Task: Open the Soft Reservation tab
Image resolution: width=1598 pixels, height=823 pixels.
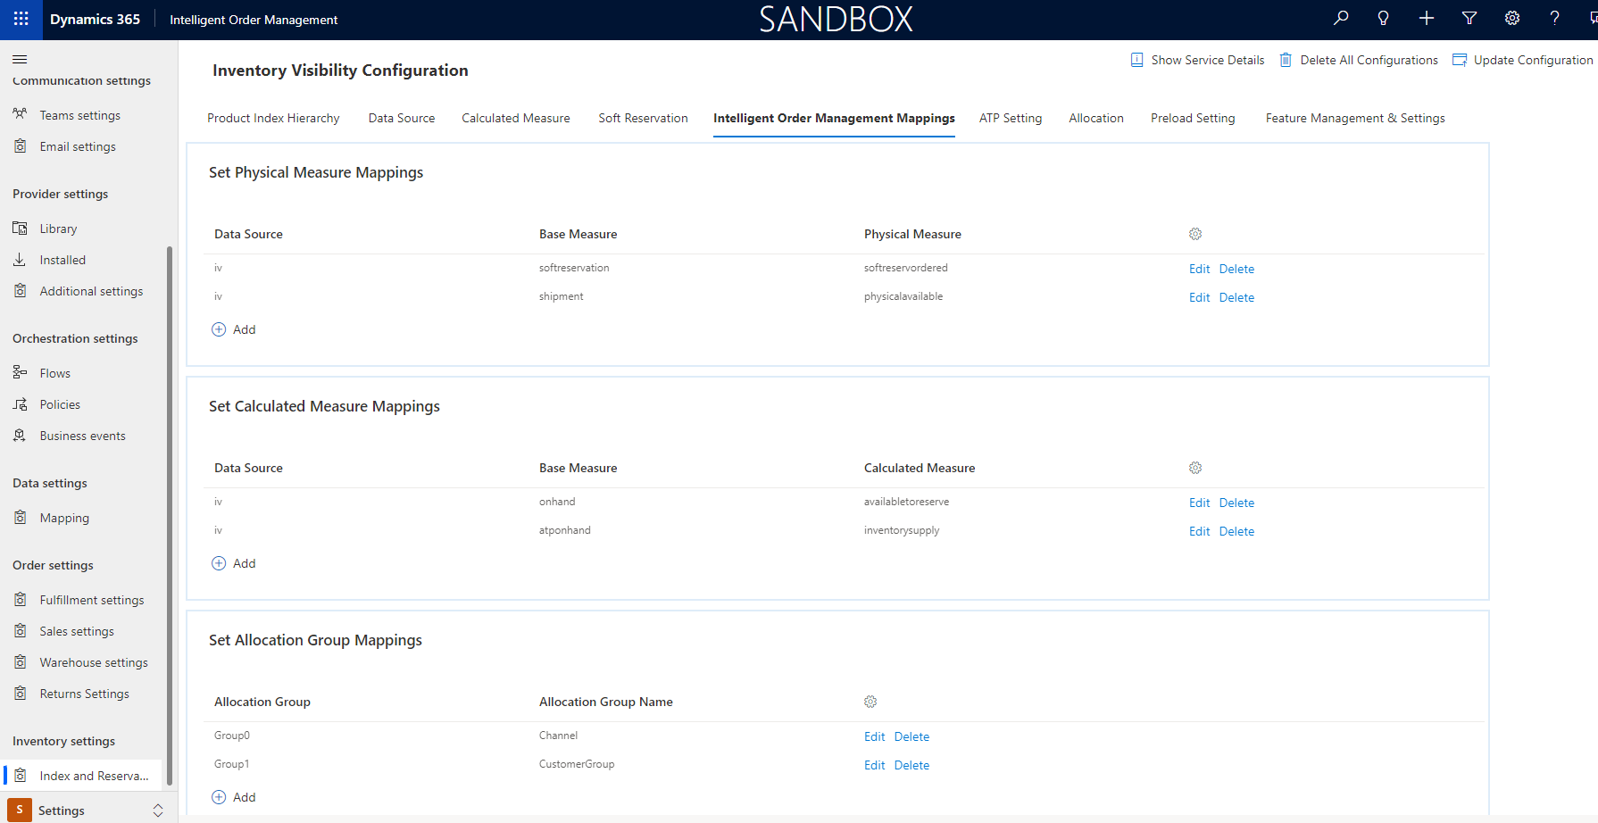Action: click(x=643, y=118)
